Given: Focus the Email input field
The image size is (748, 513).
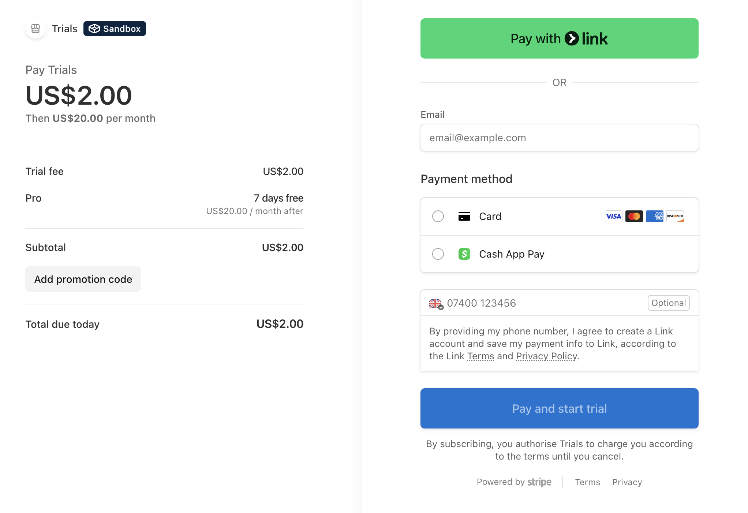Looking at the screenshot, I should (559, 138).
